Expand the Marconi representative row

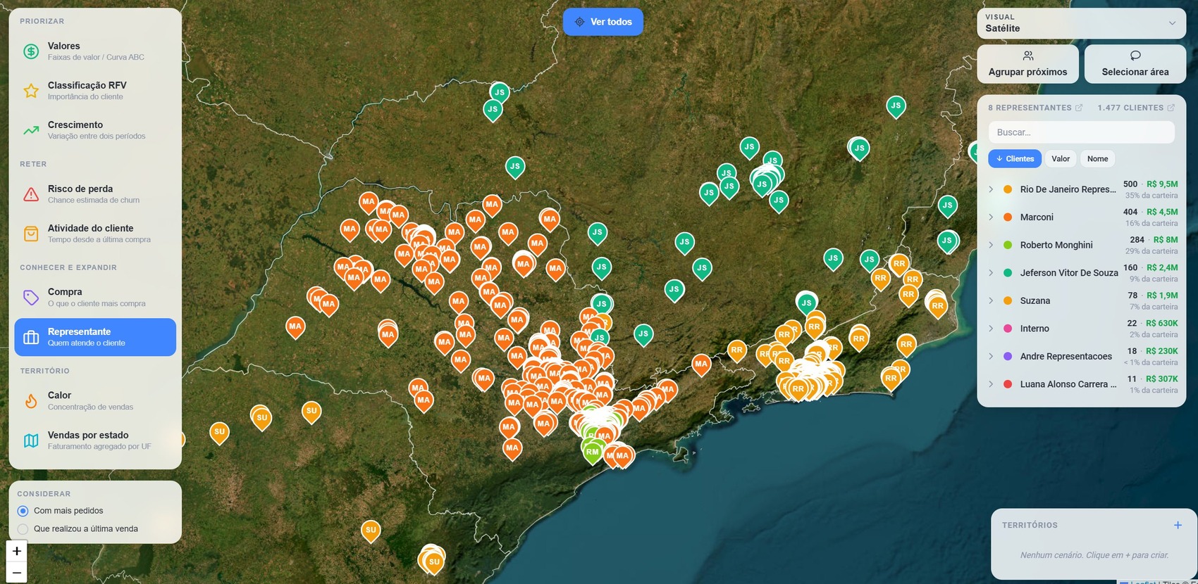tap(991, 217)
